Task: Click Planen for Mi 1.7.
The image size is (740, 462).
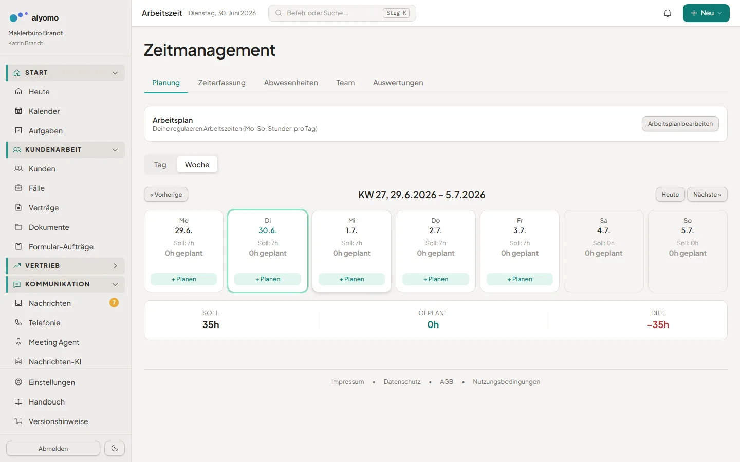Action: point(351,279)
